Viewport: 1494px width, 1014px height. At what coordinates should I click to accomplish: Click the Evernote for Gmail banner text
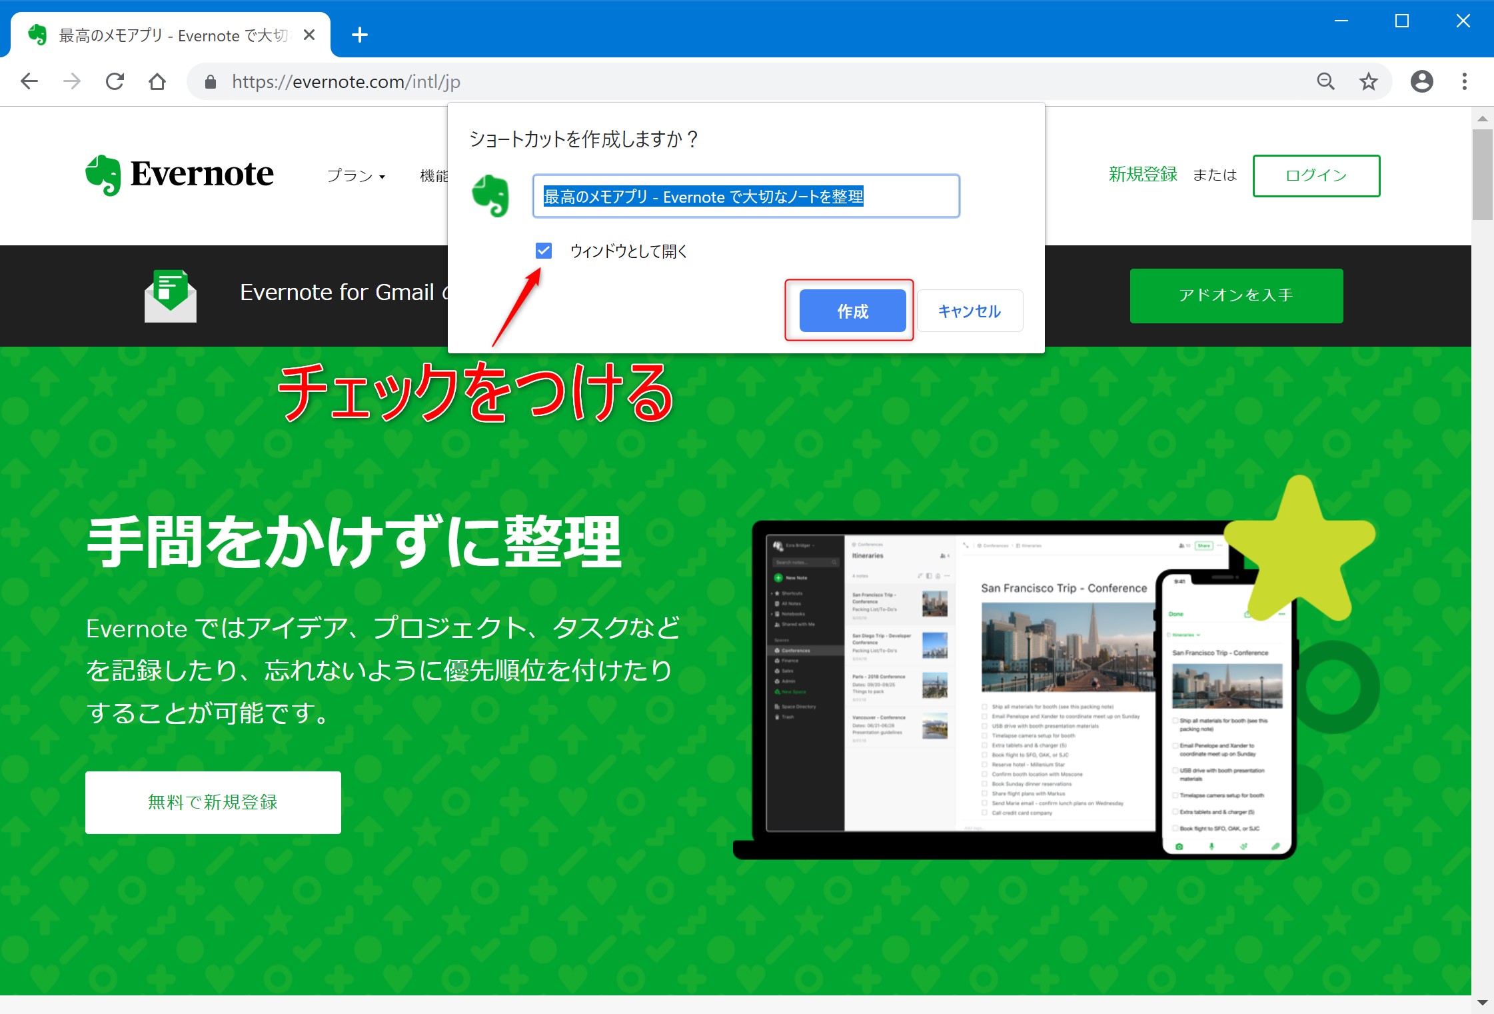[x=343, y=292]
